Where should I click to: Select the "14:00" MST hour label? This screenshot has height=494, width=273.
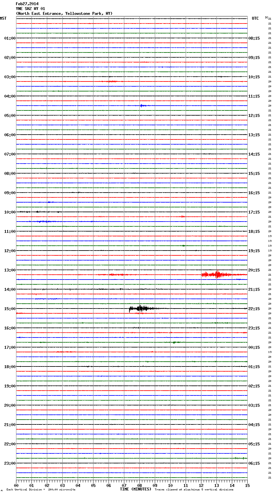point(10,290)
